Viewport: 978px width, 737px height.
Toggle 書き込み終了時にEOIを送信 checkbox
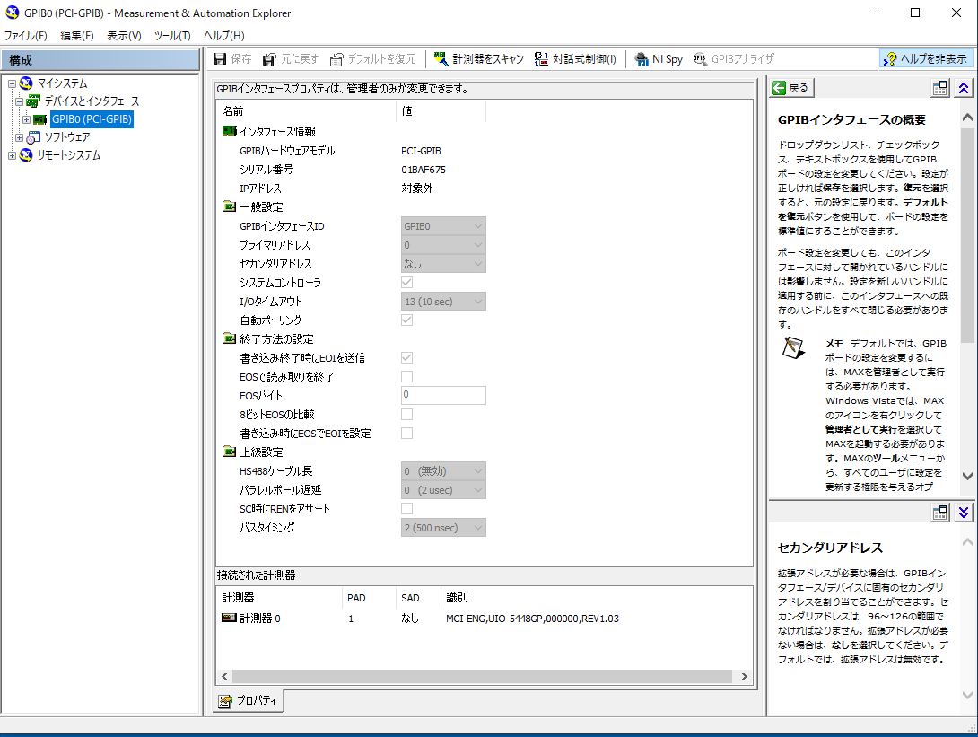[406, 357]
